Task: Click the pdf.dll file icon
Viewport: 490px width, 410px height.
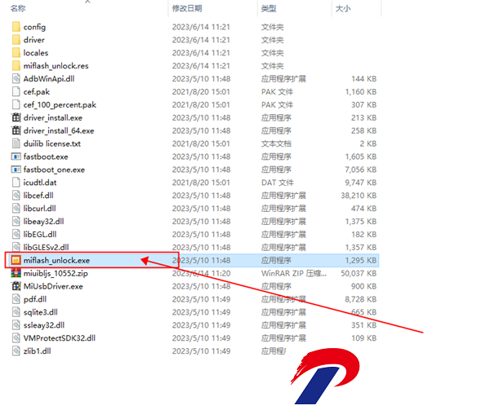Action: pyautogui.click(x=16, y=299)
